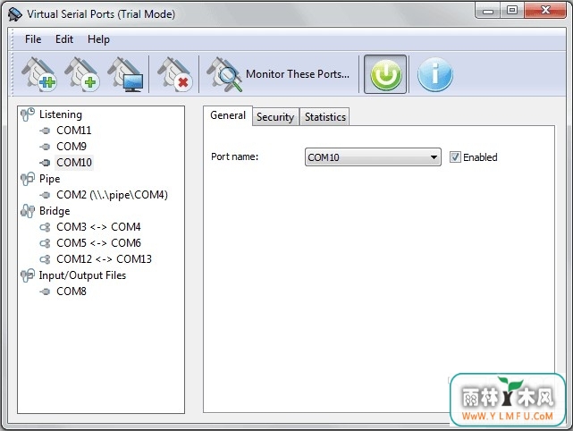Viewport: 573px width, 431px height.
Task: Select COM8 in Input/Output Files
Action: (72, 292)
